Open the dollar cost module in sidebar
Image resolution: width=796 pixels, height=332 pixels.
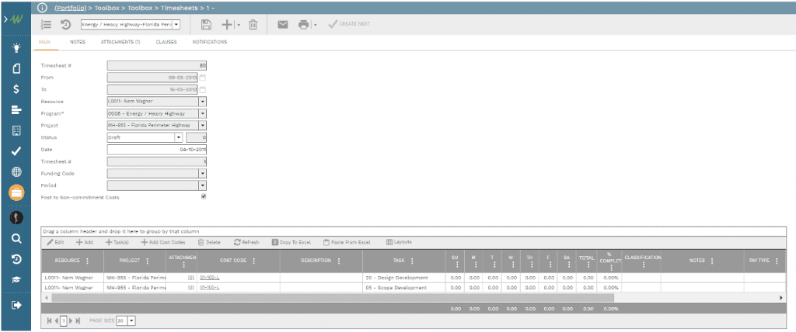[16, 89]
